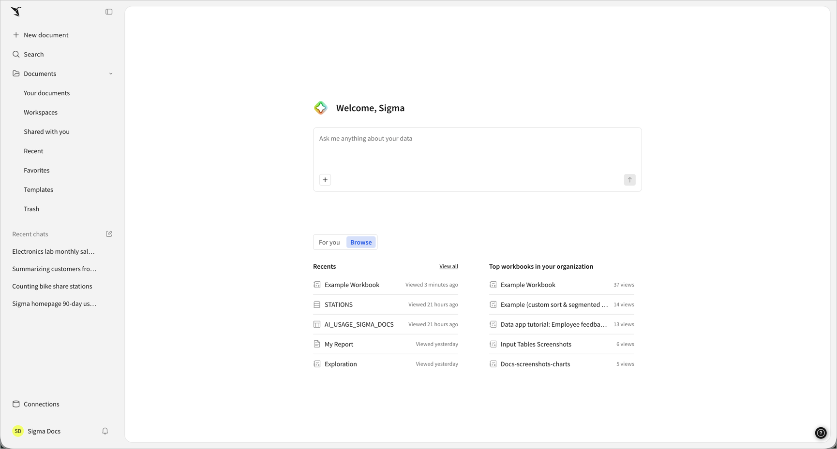Open Templates in sidebar
This screenshot has width=837, height=449.
(38, 189)
